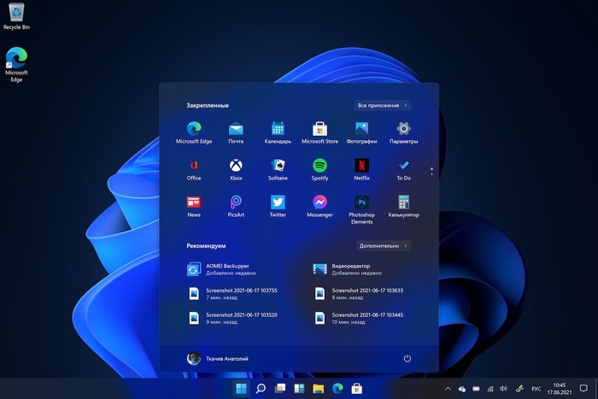Select the Microsoft Edge desktop shortcut
Viewport: 598px width, 399px height.
(x=16, y=64)
